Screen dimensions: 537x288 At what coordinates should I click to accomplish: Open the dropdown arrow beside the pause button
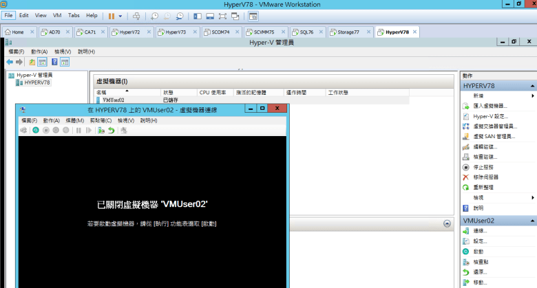pos(121,15)
